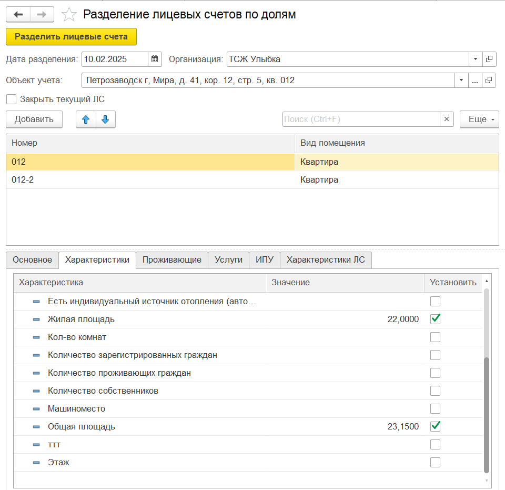Add form to favorites with the star
505x490 pixels.
(69, 15)
